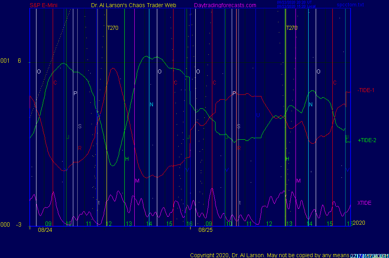Click the blue U marker
The image size is (389, 258).
click(x=258, y=115)
